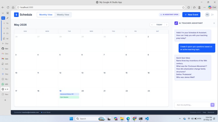The height and width of the screenshot is (122, 218).
Task: Click teacher@schedula.com in status bar
Action: (x=31, y=112)
